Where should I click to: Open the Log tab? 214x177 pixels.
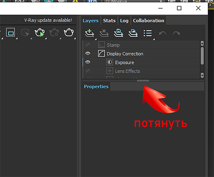(124, 21)
